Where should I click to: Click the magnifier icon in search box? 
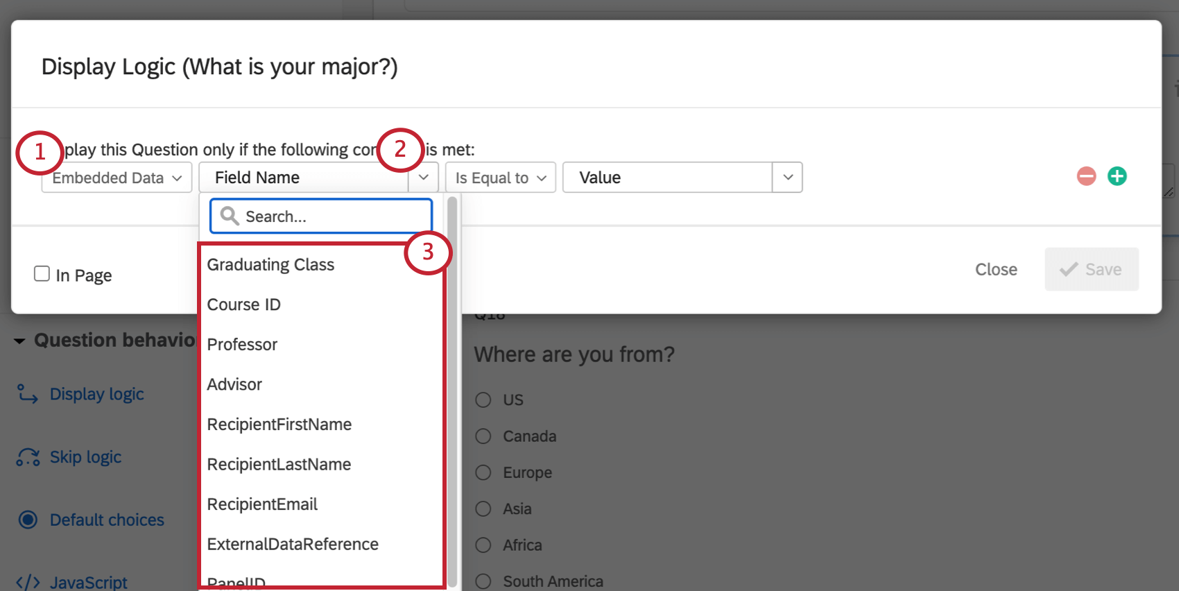[230, 216]
